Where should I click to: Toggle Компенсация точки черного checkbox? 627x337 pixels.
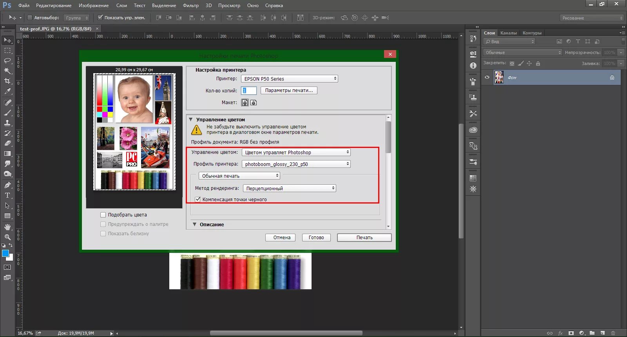[x=198, y=199]
